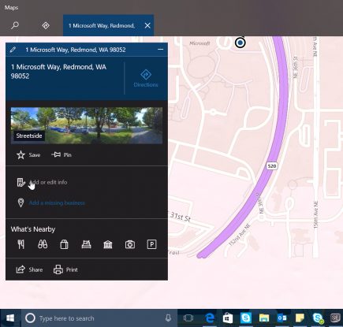This screenshot has width=343, height=327.
Task: Open the directions diamond icon in toolbar
Action: [x=46, y=25]
